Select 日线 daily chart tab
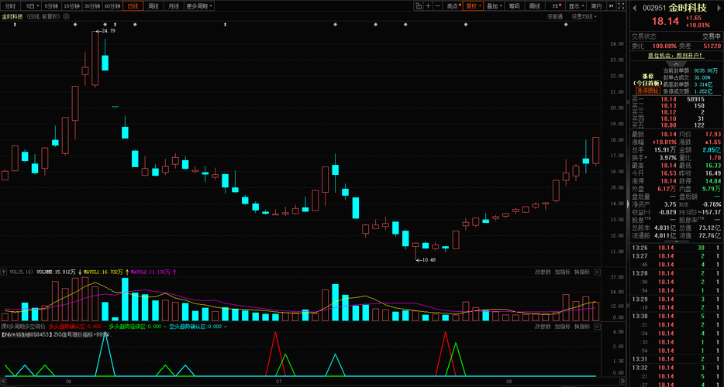Image resolution: width=724 pixels, height=387 pixels. tap(133, 6)
